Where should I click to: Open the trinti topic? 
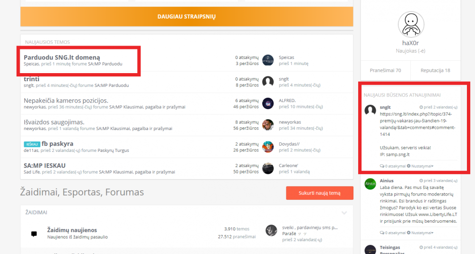point(31,79)
